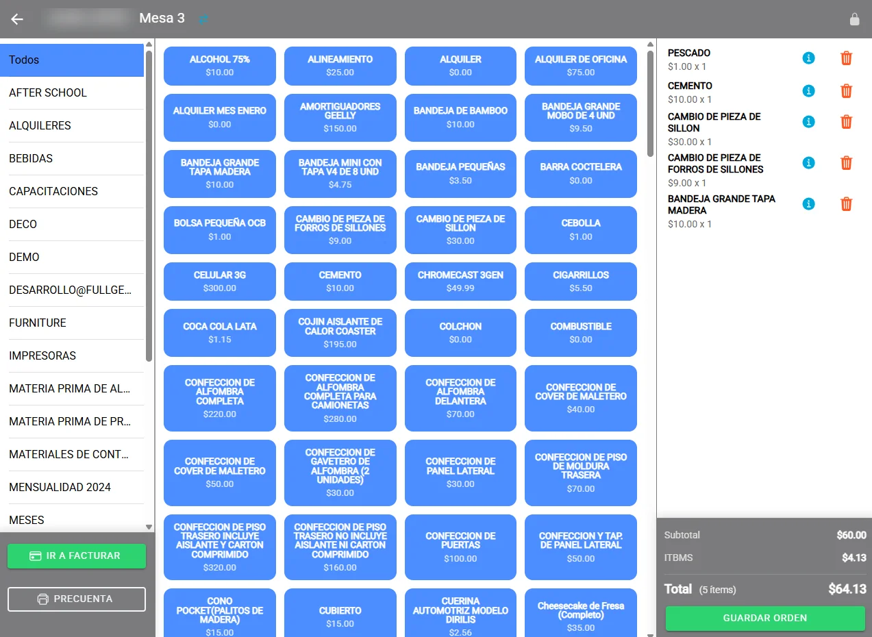Add AMORTIGUADORES GEELLY to the order
The width and height of the screenshot is (872, 637).
pos(340,118)
